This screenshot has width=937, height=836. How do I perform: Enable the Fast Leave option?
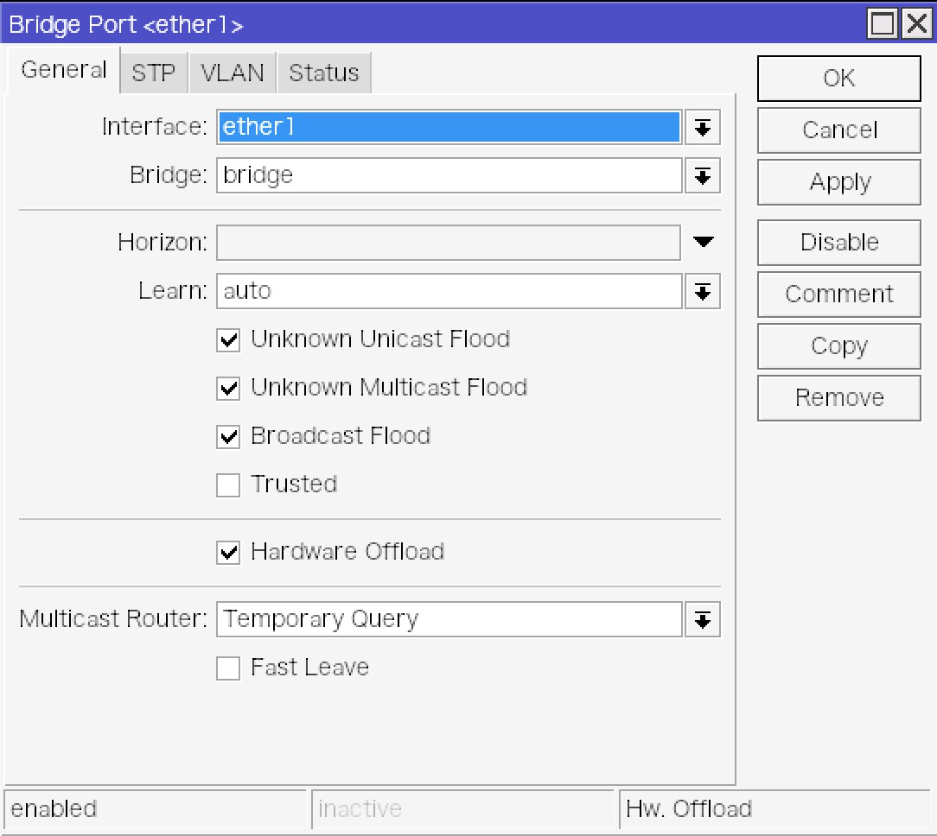228,668
